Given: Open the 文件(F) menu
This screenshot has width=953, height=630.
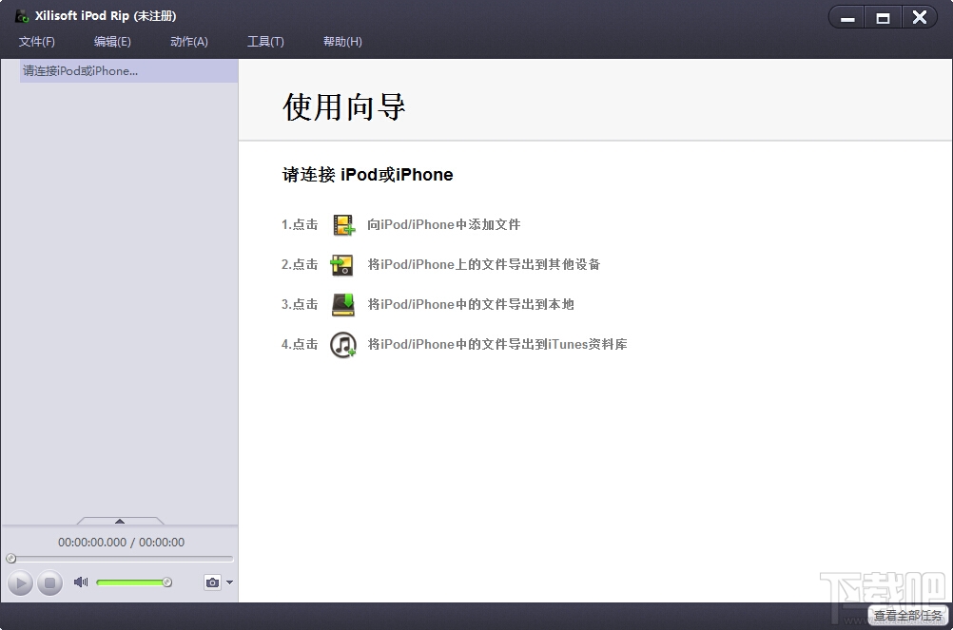Looking at the screenshot, I should [36, 42].
